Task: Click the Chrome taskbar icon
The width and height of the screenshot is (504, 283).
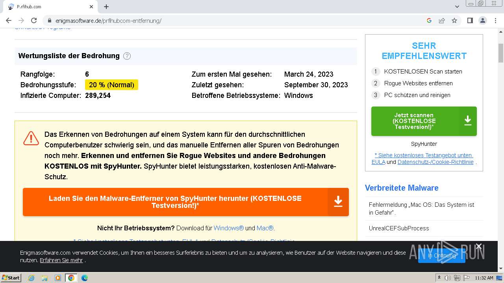Action: [71, 278]
